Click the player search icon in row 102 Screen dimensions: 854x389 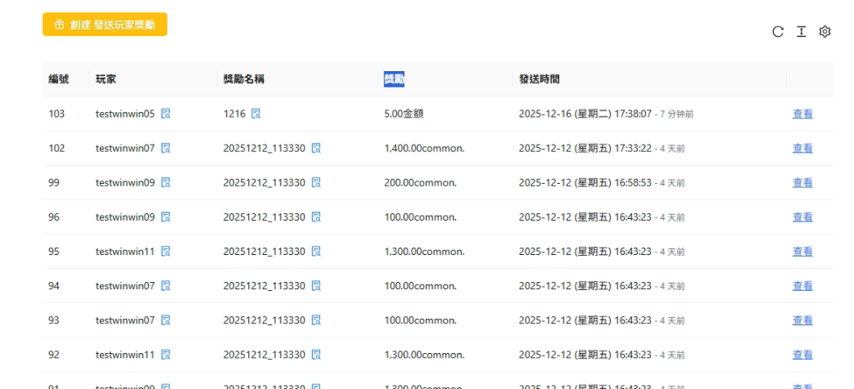click(x=166, y=148)
